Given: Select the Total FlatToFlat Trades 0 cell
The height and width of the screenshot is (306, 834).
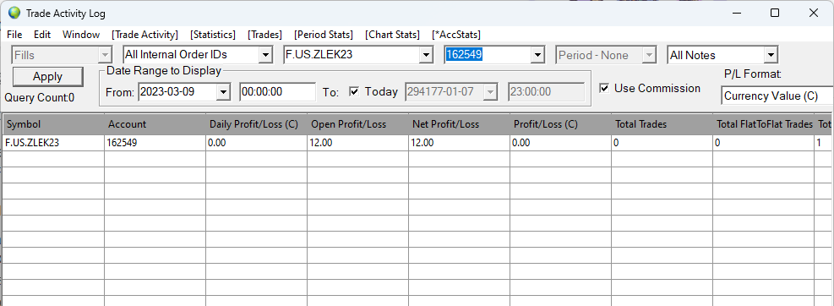Looking at the screenshot, I should 764,143.
